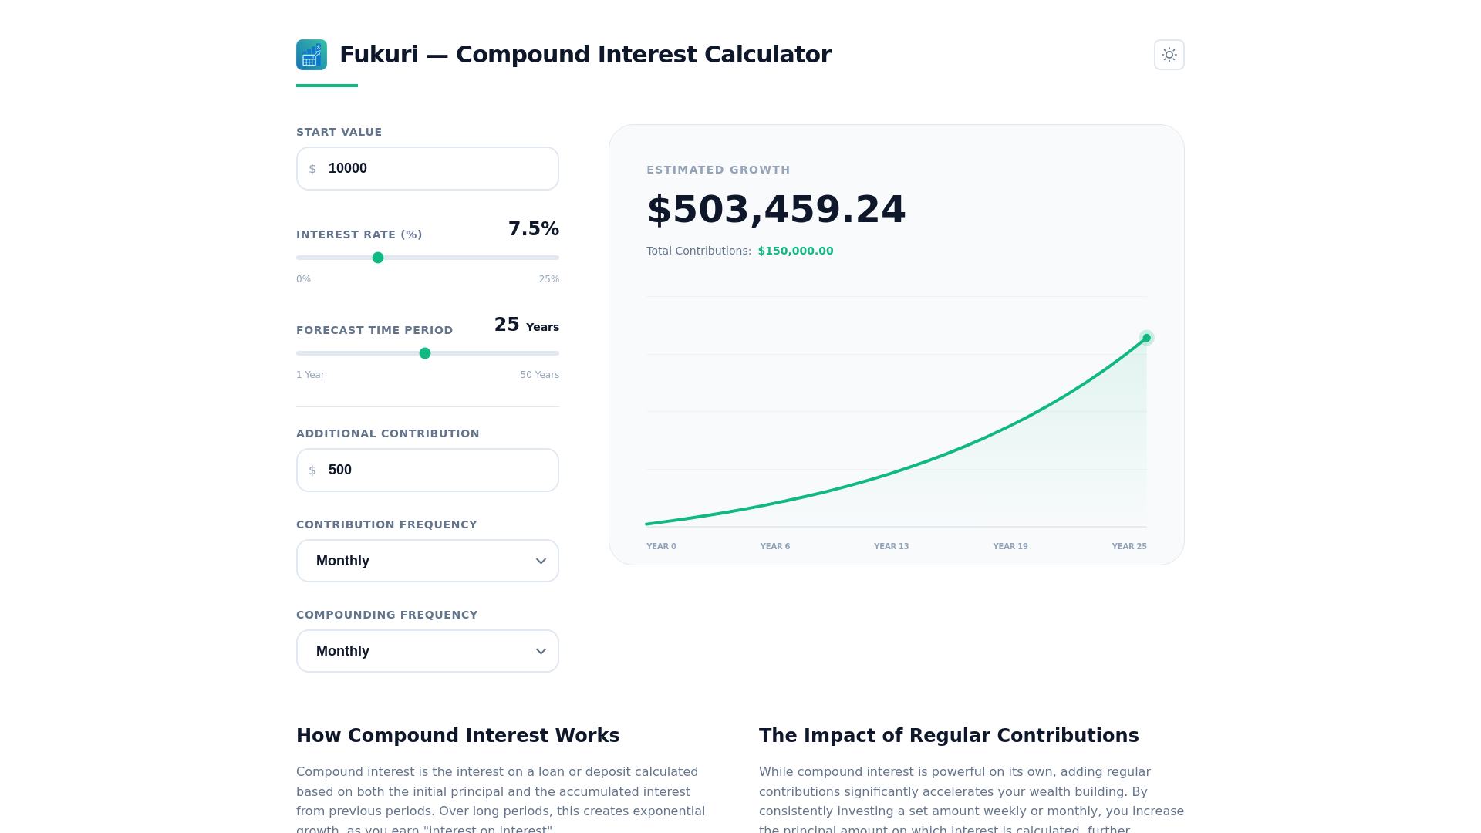Click the Compounding Frequency chevron arrow
Image resolution: width=1481 pixels, height=833 pixels.
coord(541,652)
